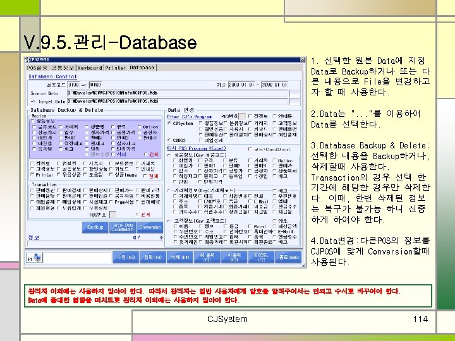Click 타사 POS Program (Excel) heading
The height and width of the screenshot is (341, 455).
click(x=197, y=148)
